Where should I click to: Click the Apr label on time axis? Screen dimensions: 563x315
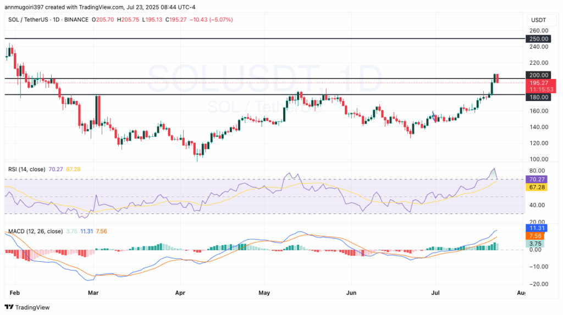click(180, 293)
